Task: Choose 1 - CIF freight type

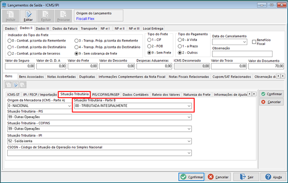Action: 149,40
